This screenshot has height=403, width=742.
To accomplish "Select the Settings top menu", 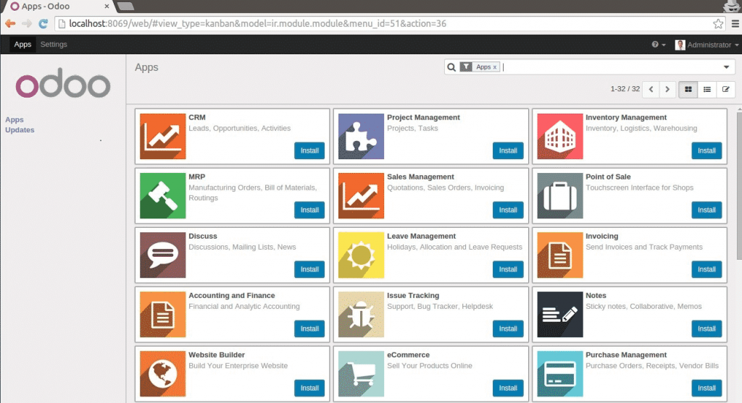I will 54,44.
